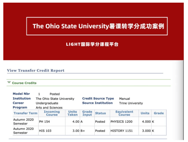This screenshot has height=142, width=188.
Task: Click the Institution field label
Action: (x=22, y=98)
